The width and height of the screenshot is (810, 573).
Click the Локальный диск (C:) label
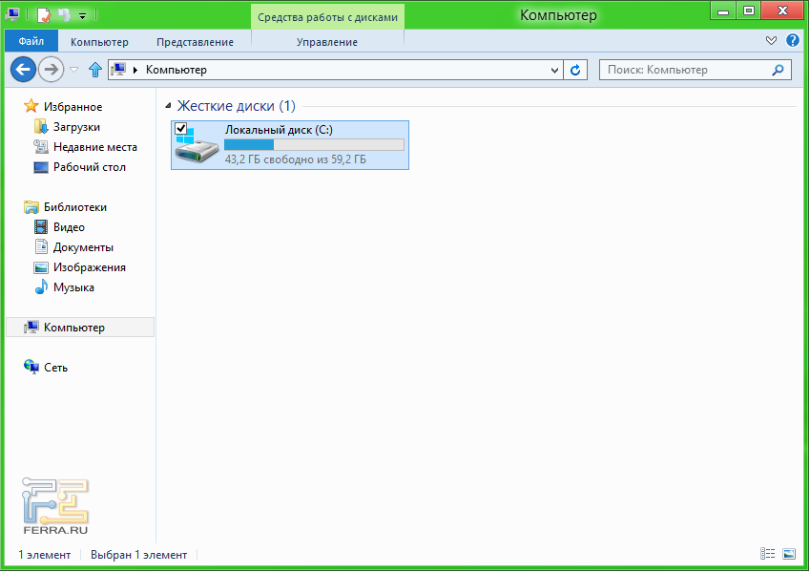[x=279, y=130]
